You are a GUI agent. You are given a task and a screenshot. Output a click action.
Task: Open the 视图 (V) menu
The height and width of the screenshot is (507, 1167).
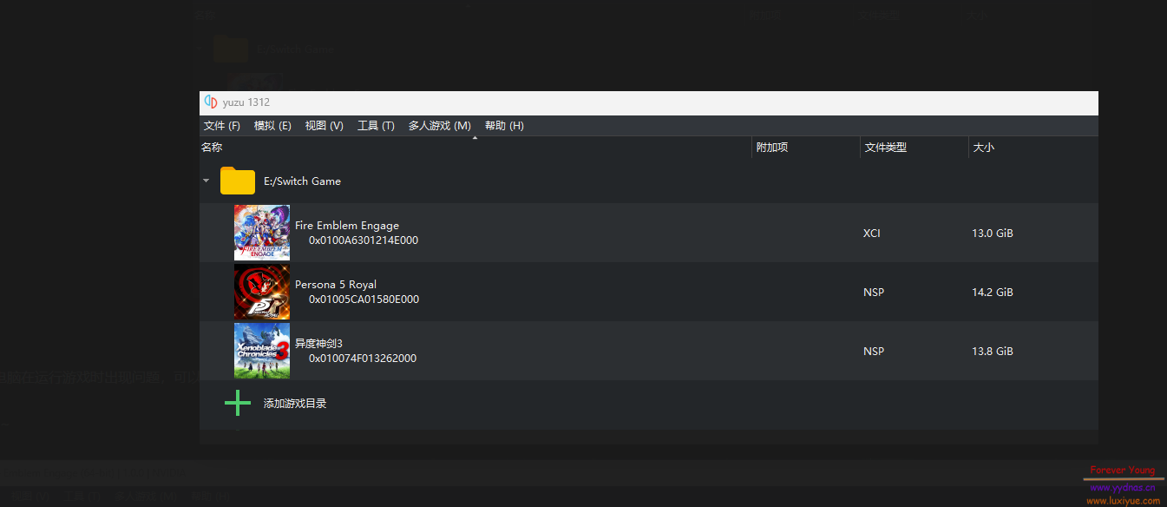pyautogui.click(x=324, y=126)
